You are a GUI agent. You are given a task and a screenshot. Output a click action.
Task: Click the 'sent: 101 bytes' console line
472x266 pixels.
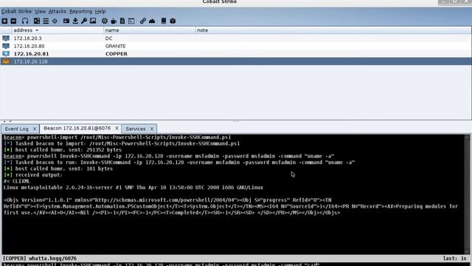(58, 168)
